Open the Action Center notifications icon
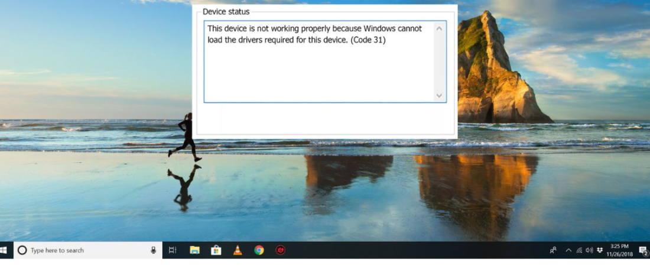Screen dimensions: 650x266 643,251
